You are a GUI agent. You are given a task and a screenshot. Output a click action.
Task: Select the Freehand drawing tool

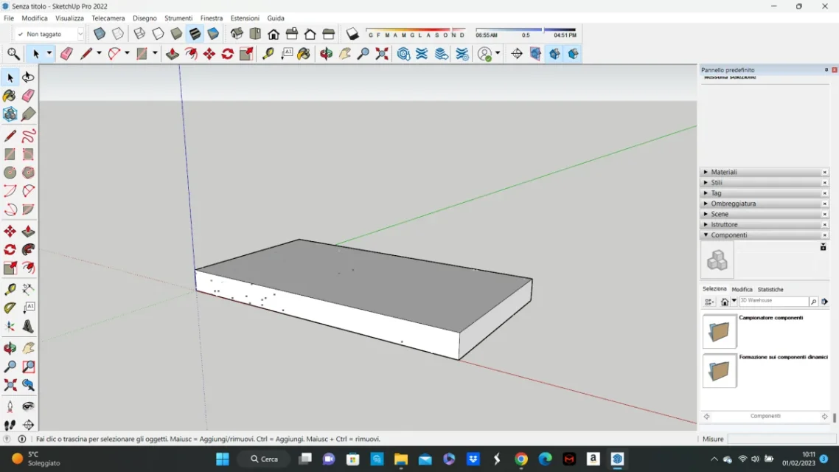click(28, 136)
